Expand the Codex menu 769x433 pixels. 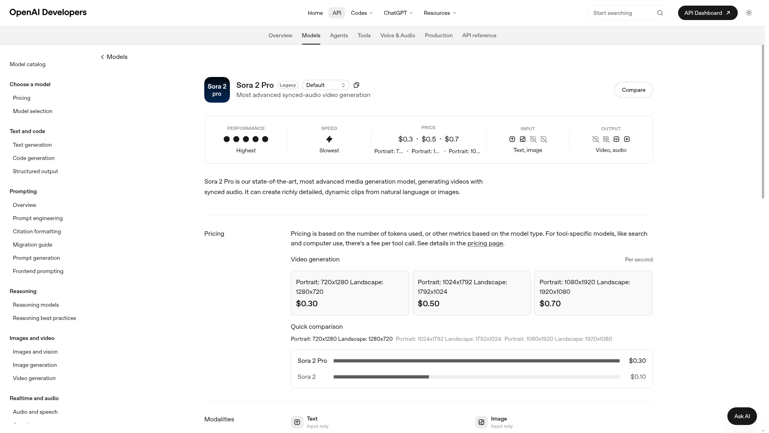click(362, 13)
